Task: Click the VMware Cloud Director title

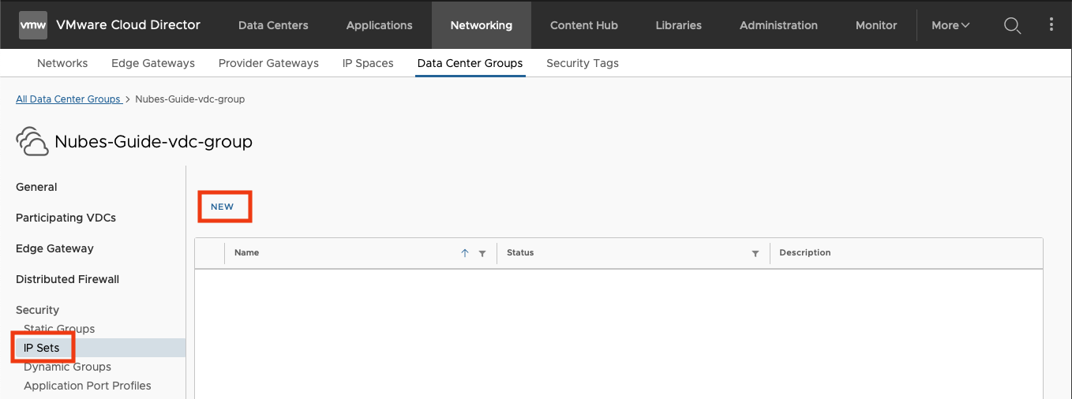Action: [129, 25]
